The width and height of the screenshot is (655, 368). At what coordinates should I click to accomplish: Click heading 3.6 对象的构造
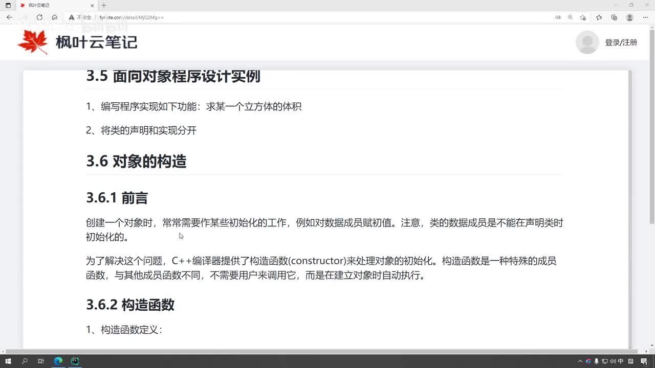(136, 162)
